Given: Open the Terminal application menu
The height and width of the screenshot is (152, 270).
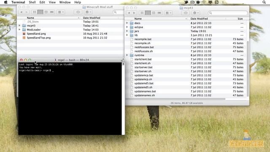Looking at the screenshot, I should tap(18, 2).
